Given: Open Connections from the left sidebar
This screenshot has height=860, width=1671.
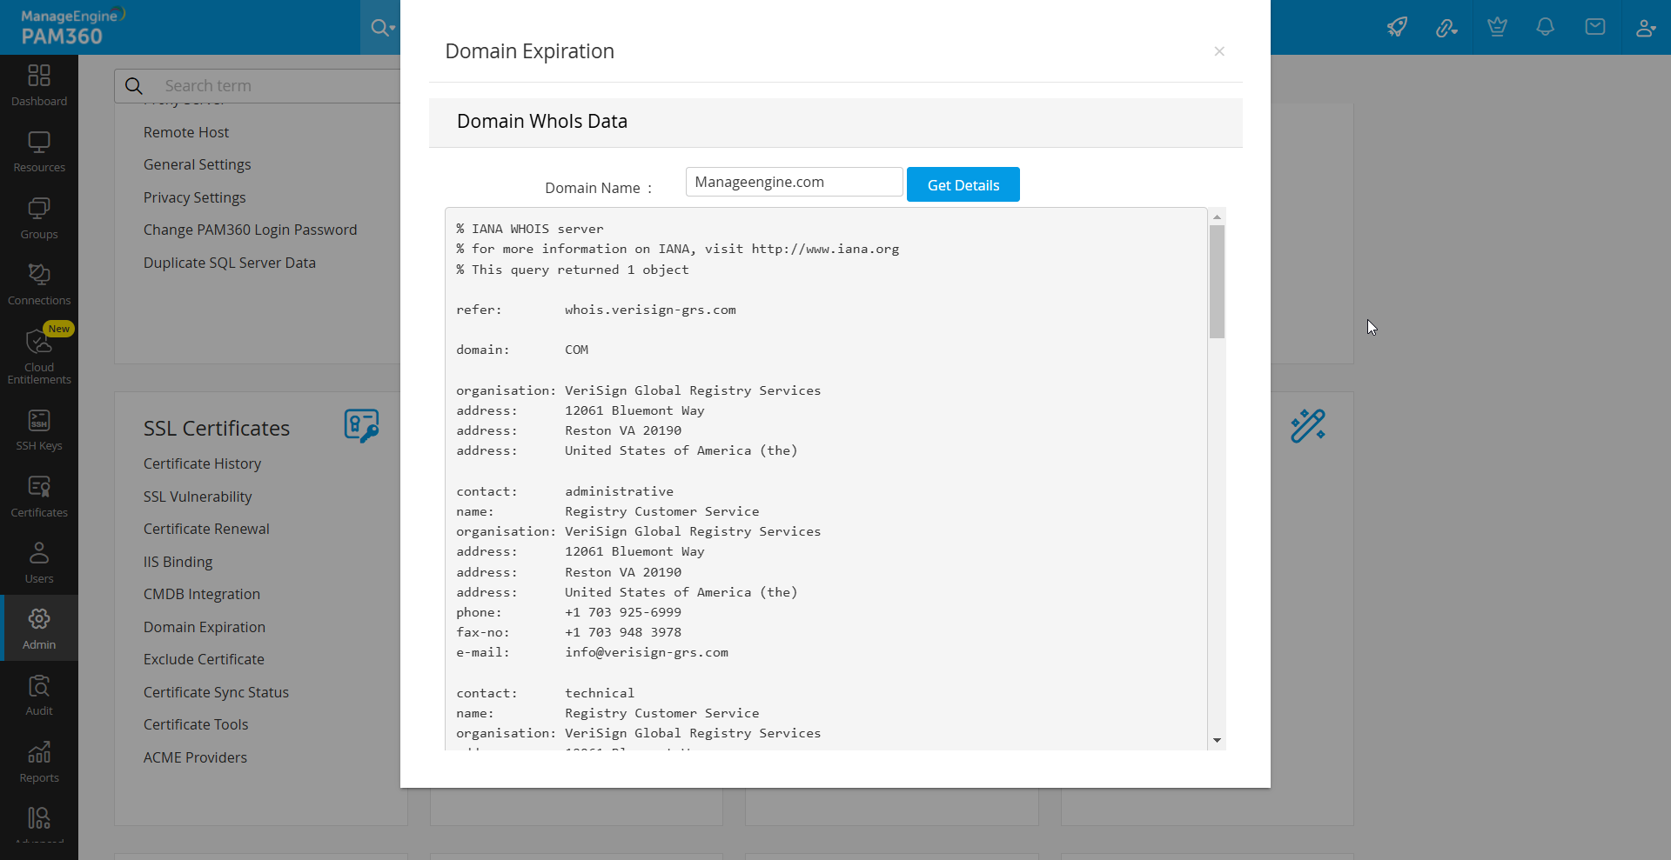Looking at the screenshot, I should [x=39, y=284].
